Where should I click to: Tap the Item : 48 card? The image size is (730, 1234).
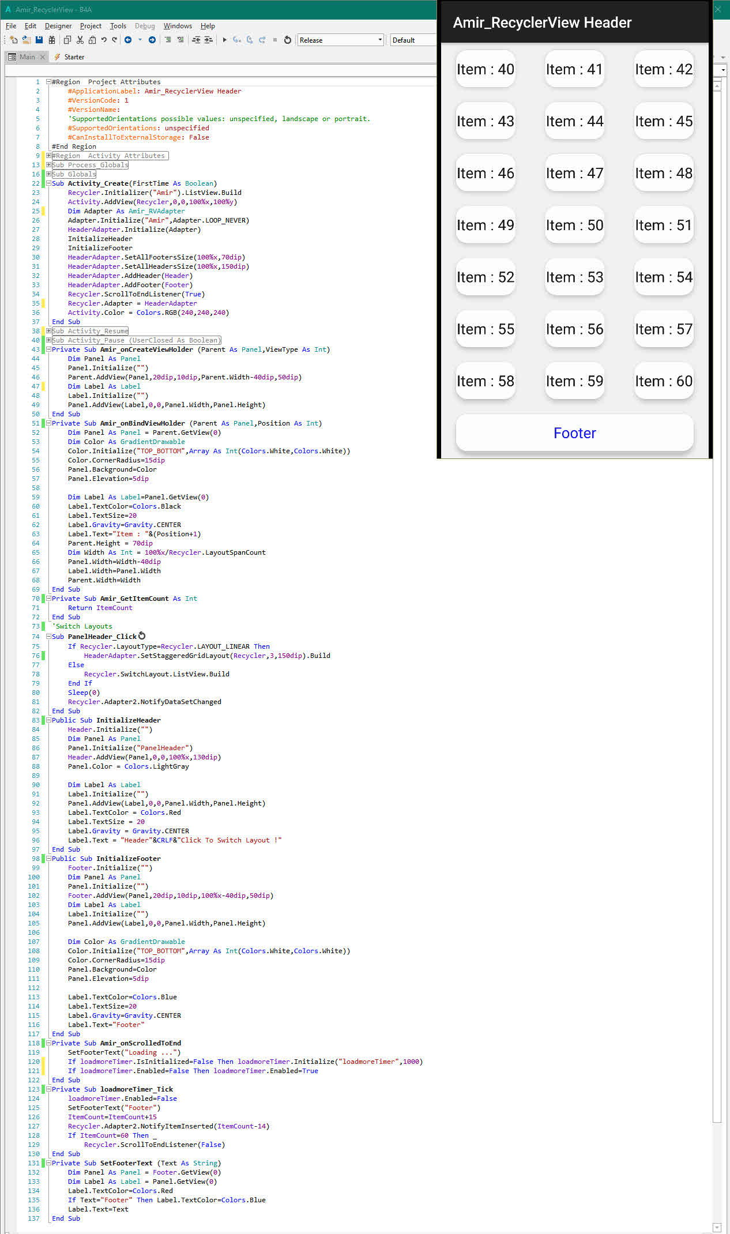pyautogui.click(x=664, y=173)
